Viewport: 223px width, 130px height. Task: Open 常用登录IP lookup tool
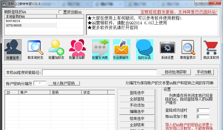pyautogui.click(x=188, y=50)
